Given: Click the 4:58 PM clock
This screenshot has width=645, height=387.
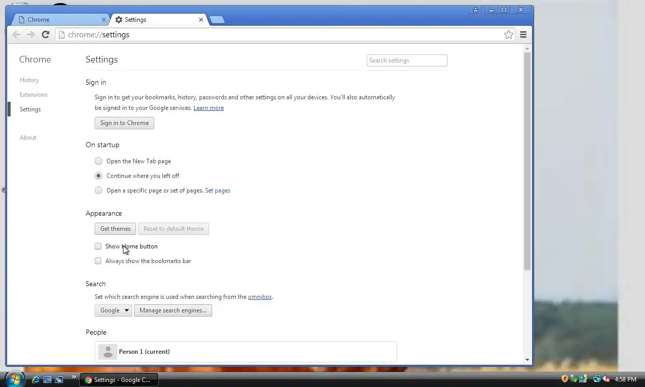Looking at the screenshot, I should tap(625, 379).
